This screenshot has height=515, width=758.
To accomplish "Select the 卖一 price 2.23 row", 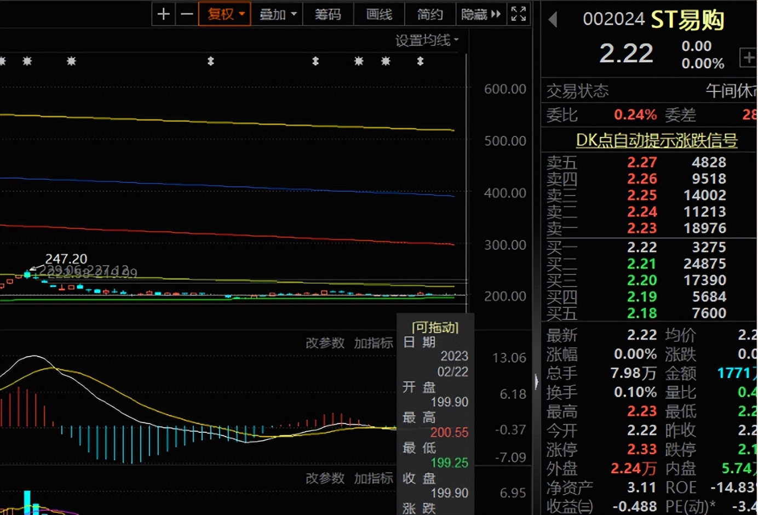I will pyautogui.click(x=642, y=228).
